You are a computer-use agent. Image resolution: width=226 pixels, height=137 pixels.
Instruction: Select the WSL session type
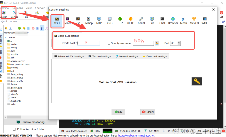coord(204,21)
